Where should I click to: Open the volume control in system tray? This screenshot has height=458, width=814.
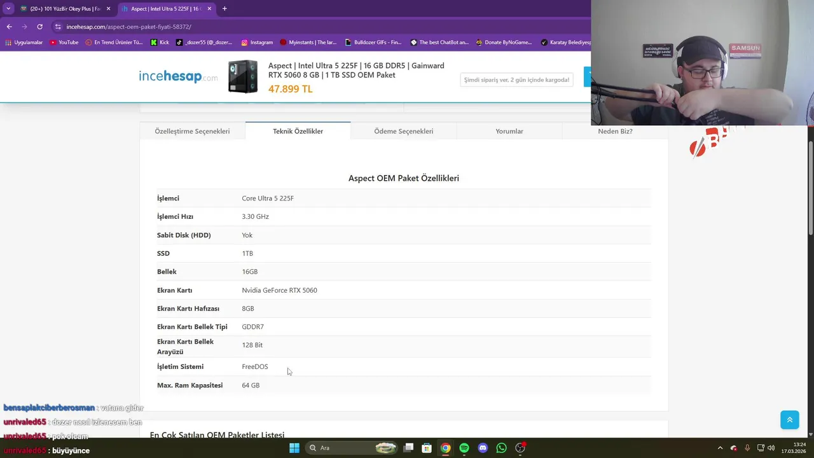point(771,448)
